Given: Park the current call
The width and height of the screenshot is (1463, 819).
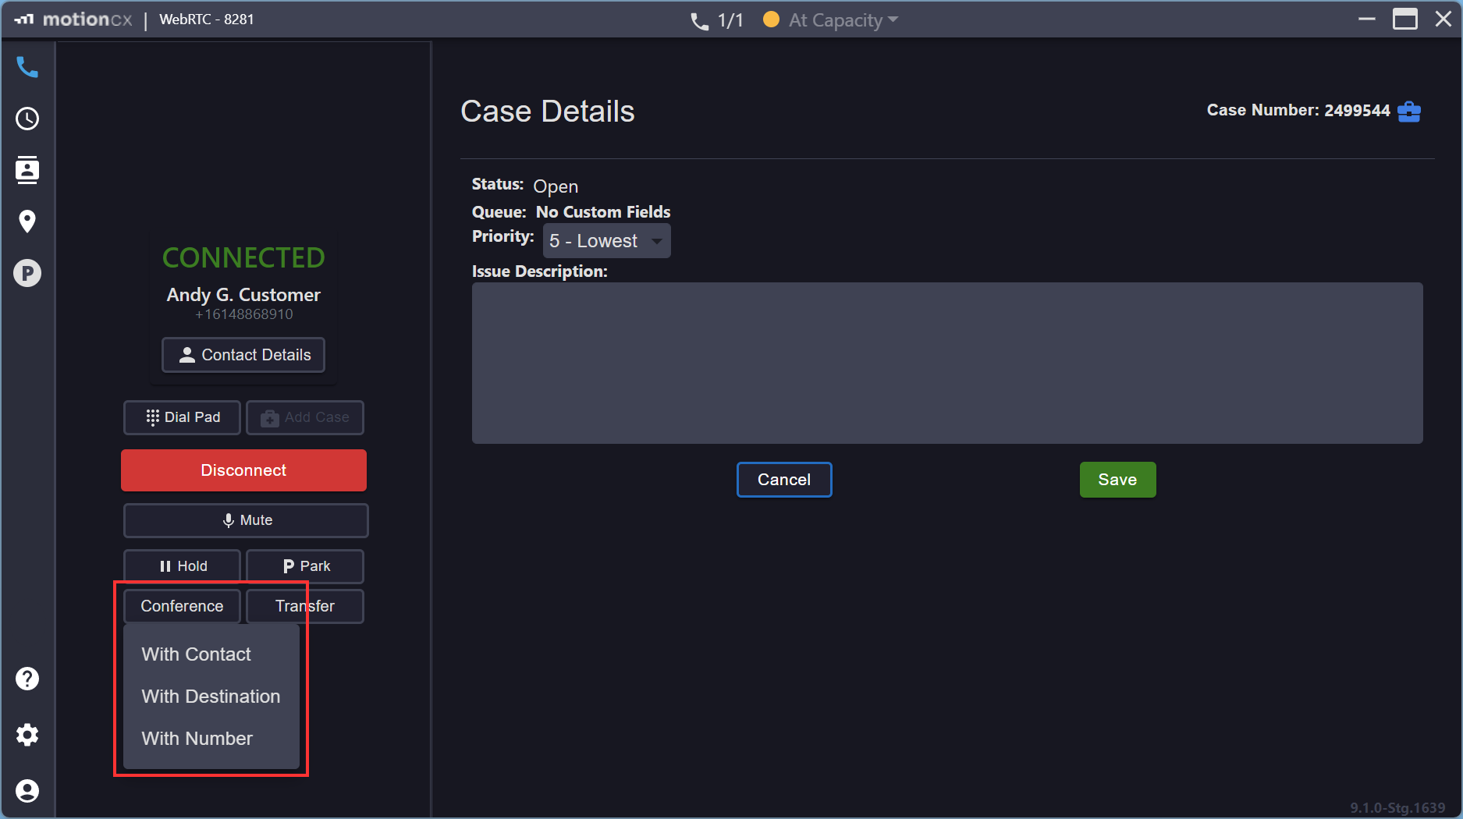Looking at the screenshot, I should [x=305, y=566].
